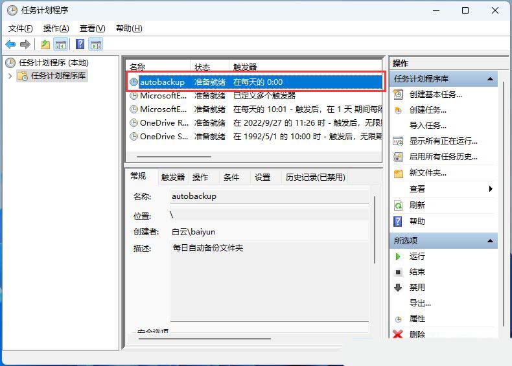Viewport: 512px width, 366px height.
Task: Click the creator value 白云\baiyun
Action: (x=193, y=232)
